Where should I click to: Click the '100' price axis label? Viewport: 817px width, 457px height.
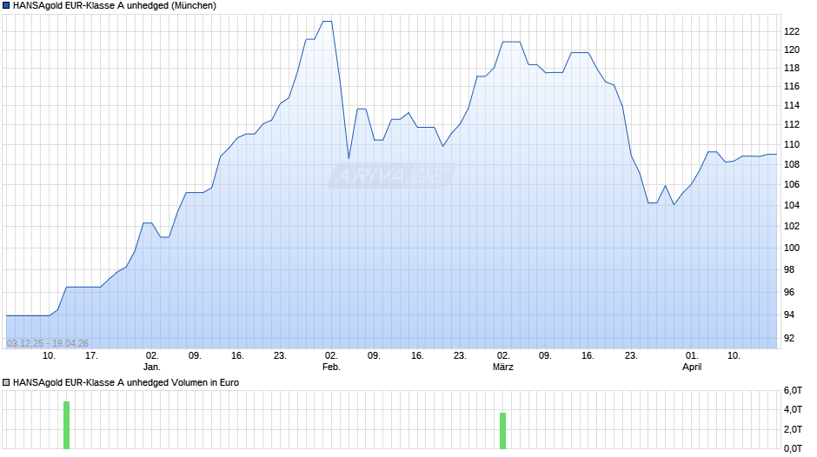point(792,248)
